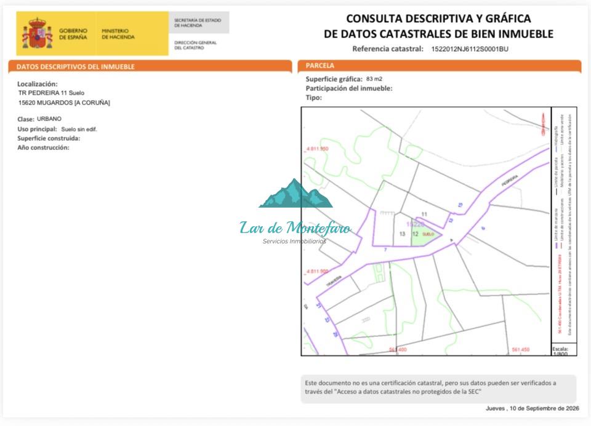Screen dimensions: 591x426
Task: Click the Escala box on the map
Action: [564, 349]
